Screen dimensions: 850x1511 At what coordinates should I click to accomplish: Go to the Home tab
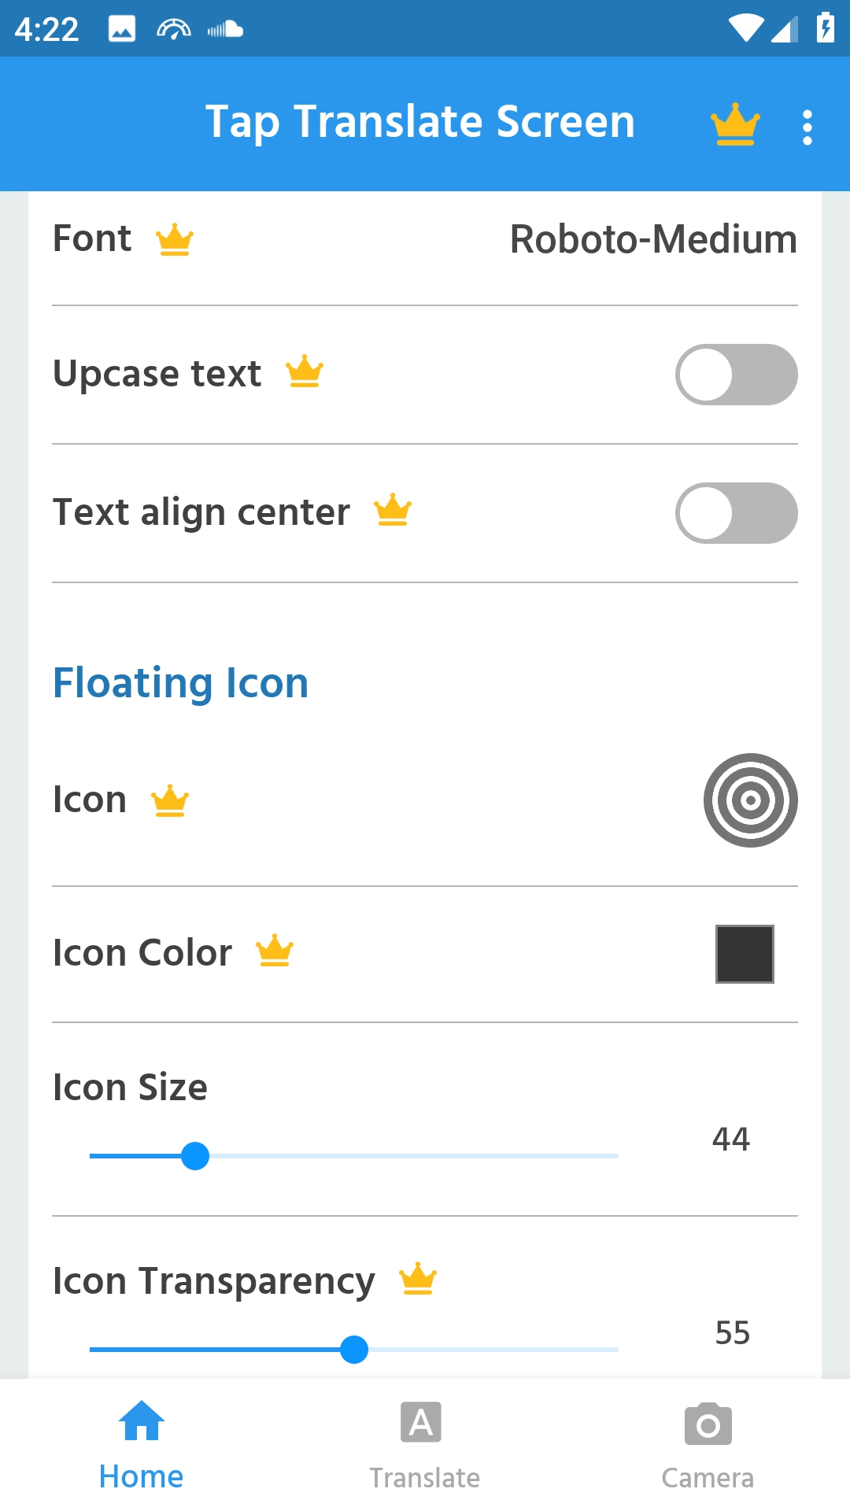click(141, 1445)
